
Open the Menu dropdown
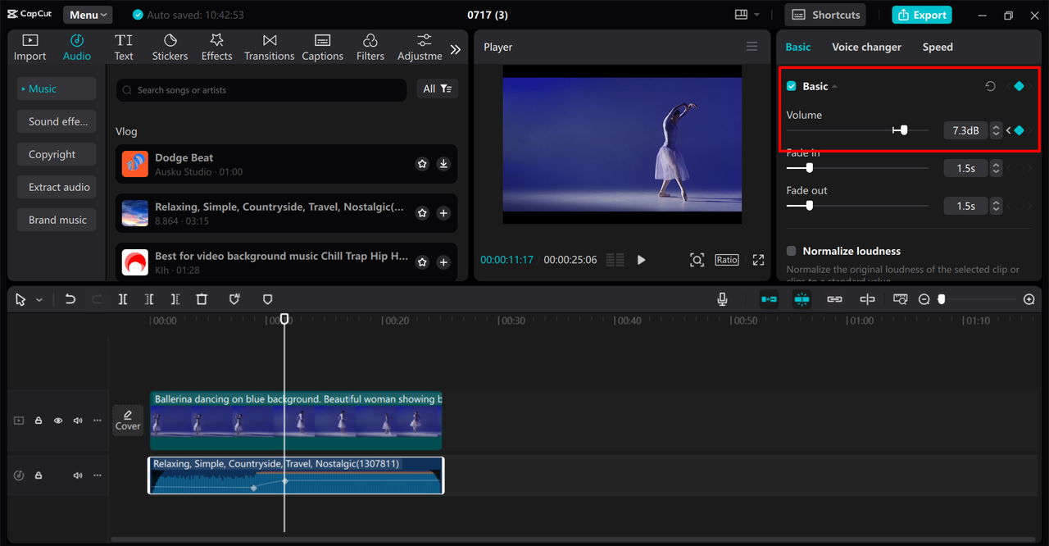[x=89, y=15]
